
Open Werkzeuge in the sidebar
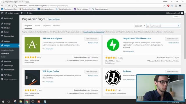pyautogui.click(x=8, y=66)
